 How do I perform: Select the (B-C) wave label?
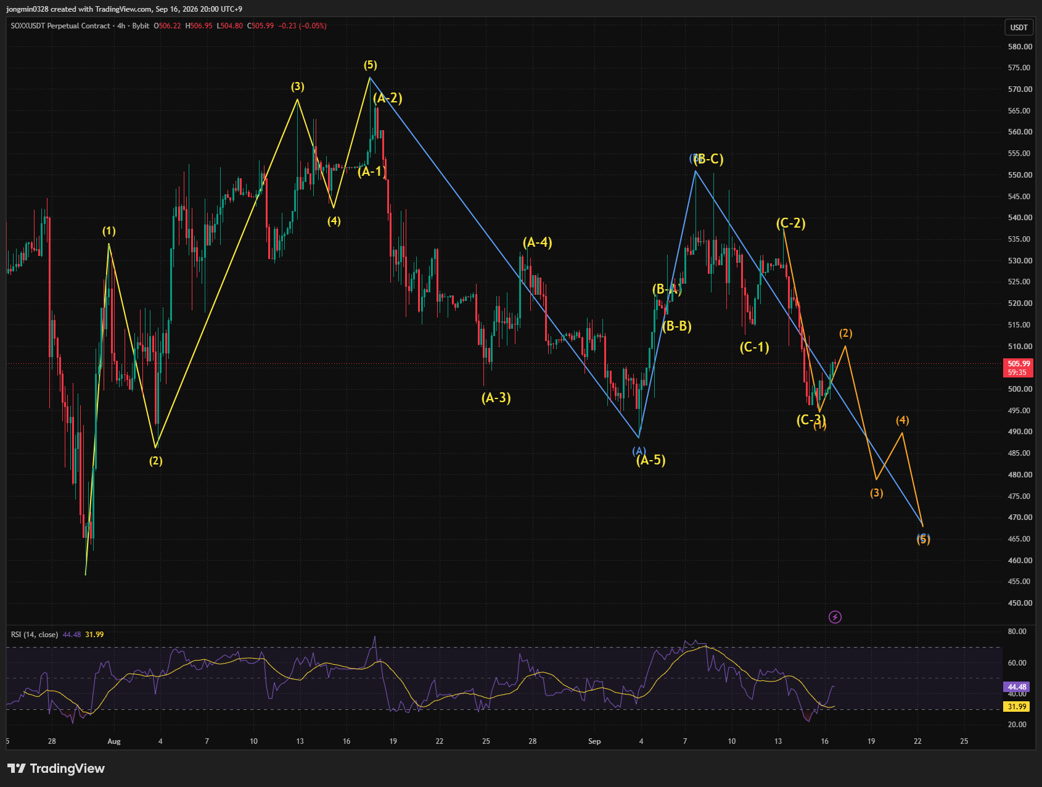tap(708, 159)
